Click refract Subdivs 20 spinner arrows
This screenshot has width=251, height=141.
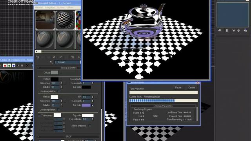point(61,105)
